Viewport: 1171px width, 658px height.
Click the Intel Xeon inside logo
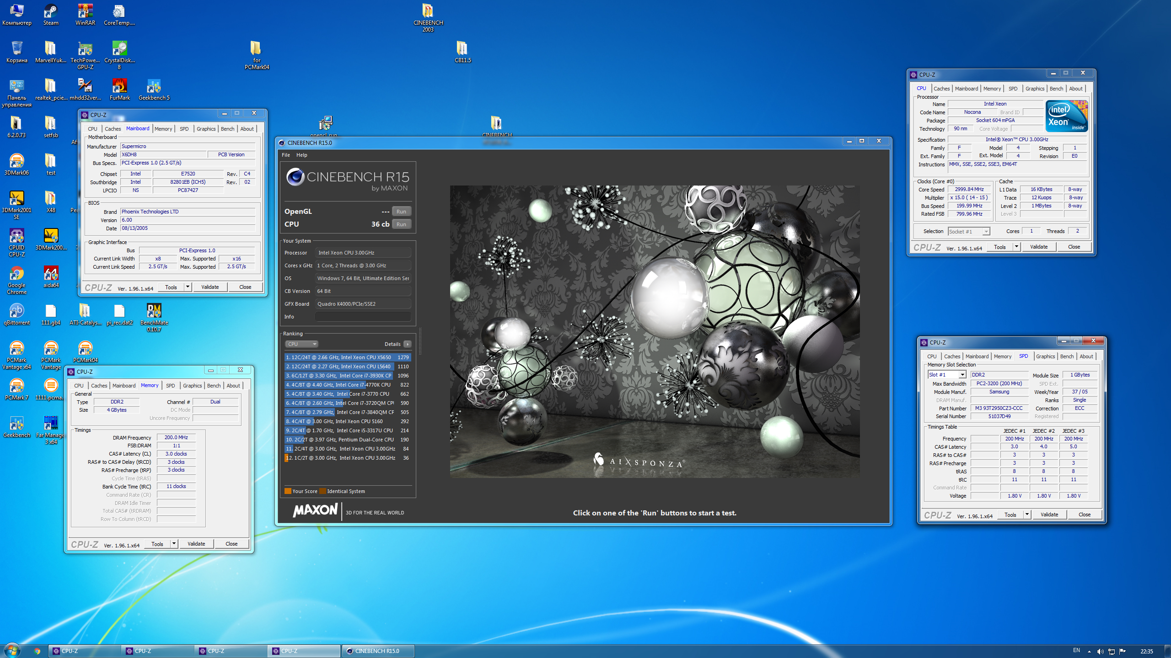click(x=1067, y=116)
